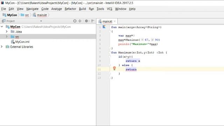This screenshot has width=224, height=126.
Task: Click the red lightbulb quick-fix icon
Action: pos(114,69)
